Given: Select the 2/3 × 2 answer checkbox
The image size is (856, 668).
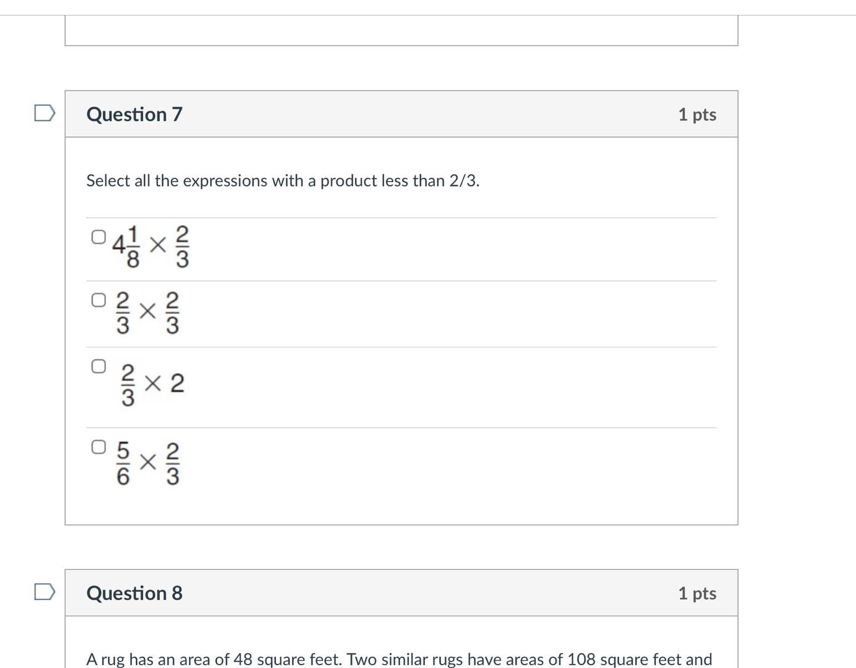Looking at the screenshot, I should pyautogui.click(x=98, y=366).
